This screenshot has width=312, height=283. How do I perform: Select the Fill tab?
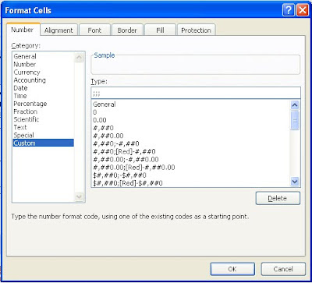[160, 30]
